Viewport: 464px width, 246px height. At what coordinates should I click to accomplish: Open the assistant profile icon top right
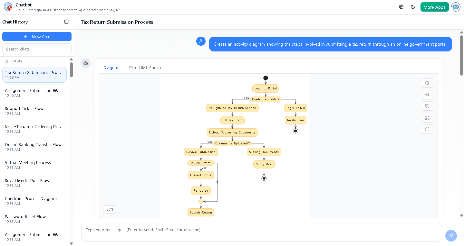456,7
